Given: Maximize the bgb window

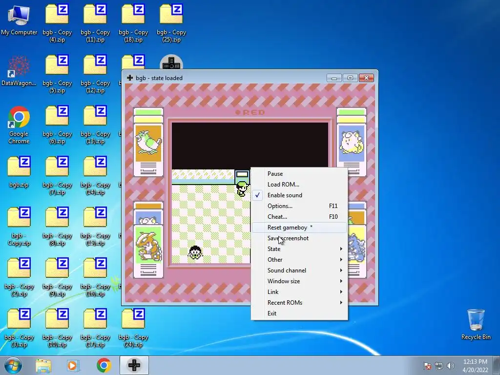Looking at the screenshot, I should click(350, 78).
